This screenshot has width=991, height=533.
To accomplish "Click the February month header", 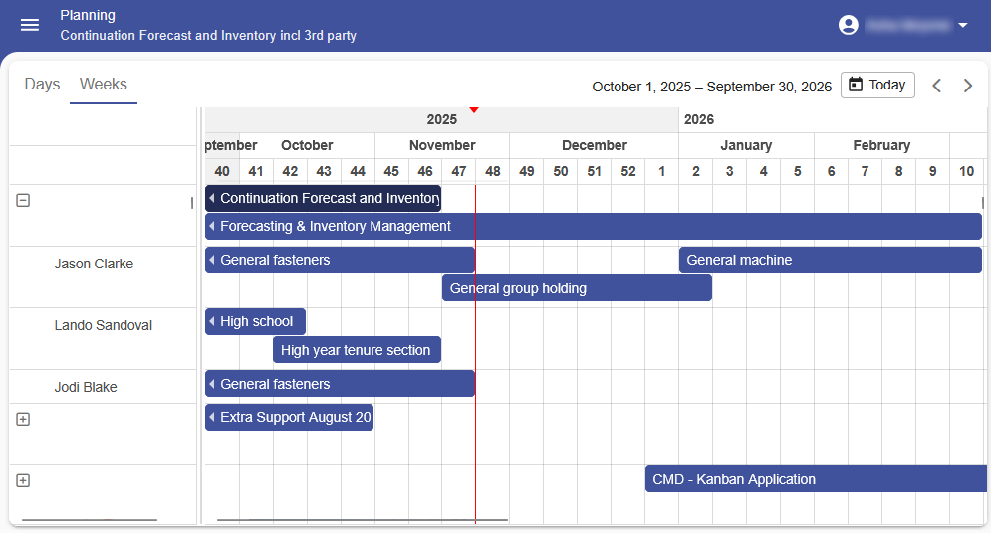I will tap(881, 146).
